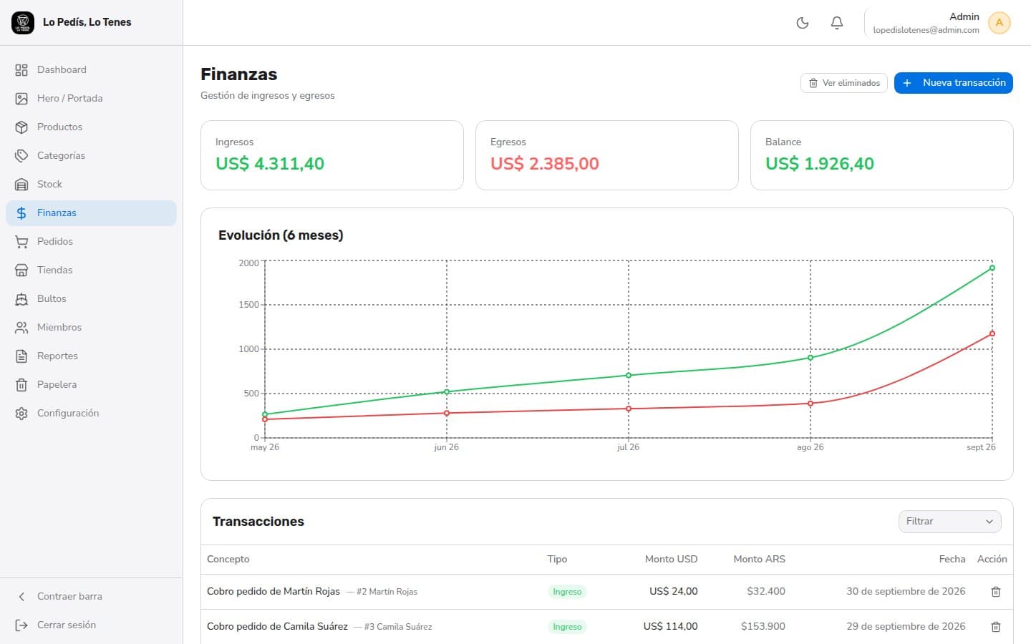Viewport: 1031px width, 644px height.
Task: Click the Stock warehouse icon
Action: tap(21, 184)
